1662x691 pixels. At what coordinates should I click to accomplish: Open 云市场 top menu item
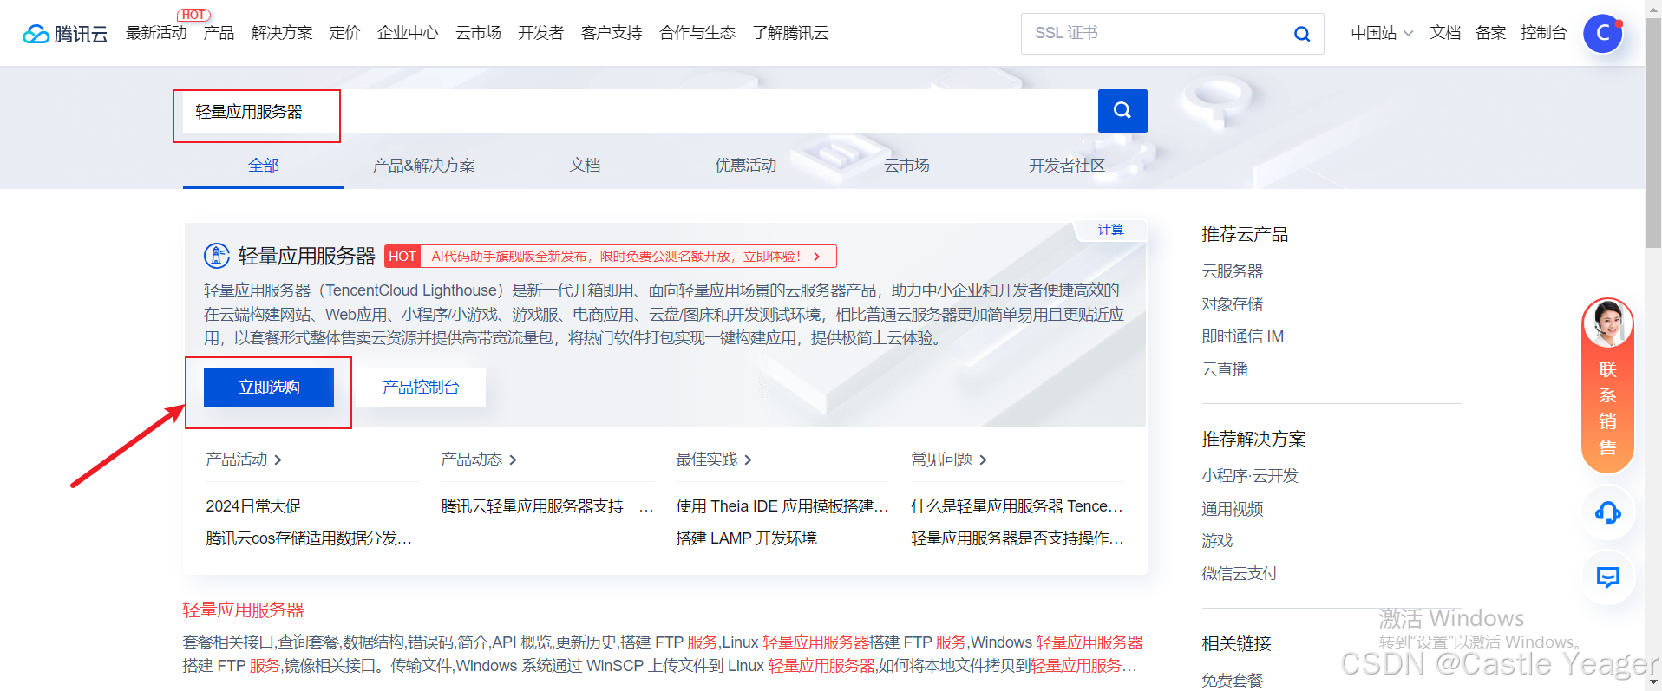[x=478, y=33]
